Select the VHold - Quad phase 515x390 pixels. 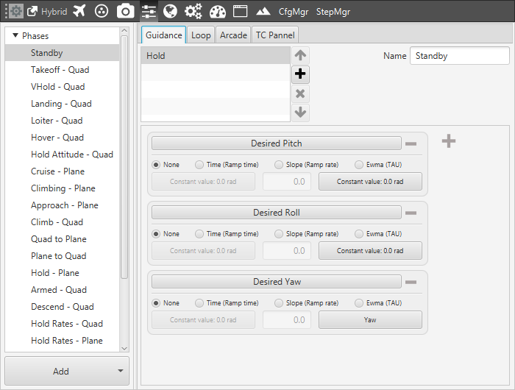click(x=62, y=86)
